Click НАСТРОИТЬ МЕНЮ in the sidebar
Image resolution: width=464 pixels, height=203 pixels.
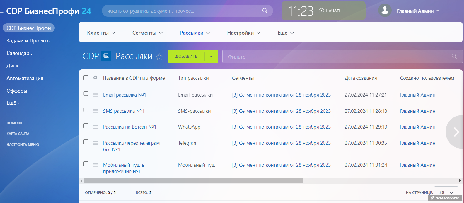point(23,145)
